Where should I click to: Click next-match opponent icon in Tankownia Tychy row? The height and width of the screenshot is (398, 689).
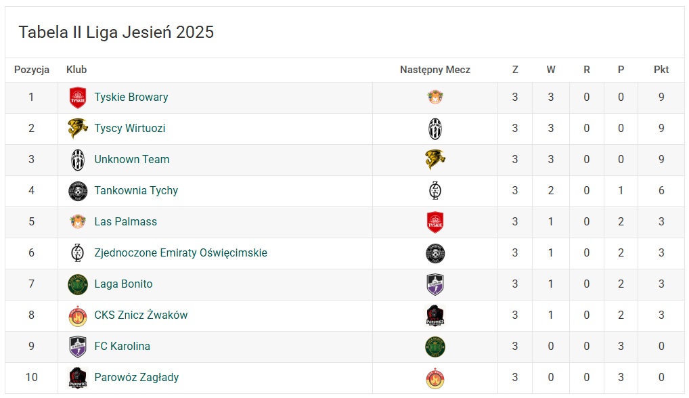point(435,191)
